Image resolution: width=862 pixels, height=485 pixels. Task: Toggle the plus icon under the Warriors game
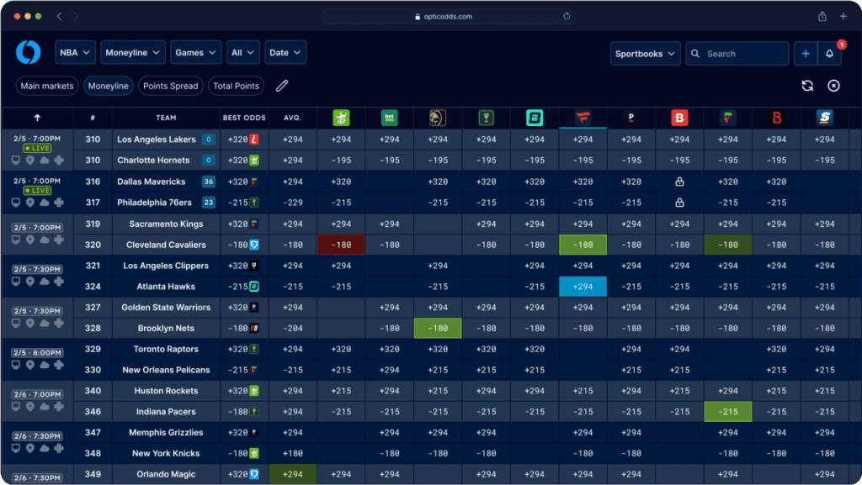(x=59, y=325)
